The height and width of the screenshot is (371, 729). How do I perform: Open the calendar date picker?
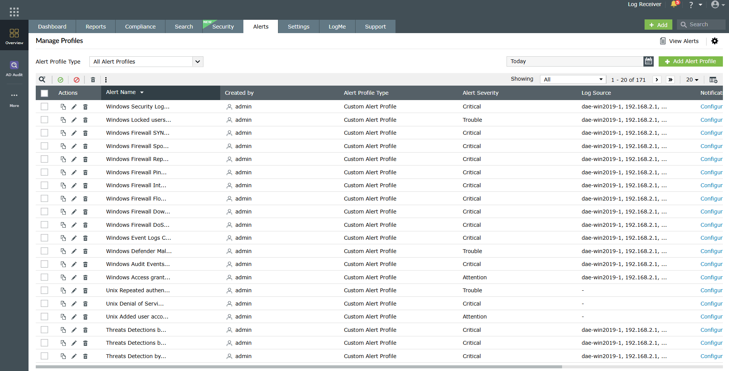(648, 61)
